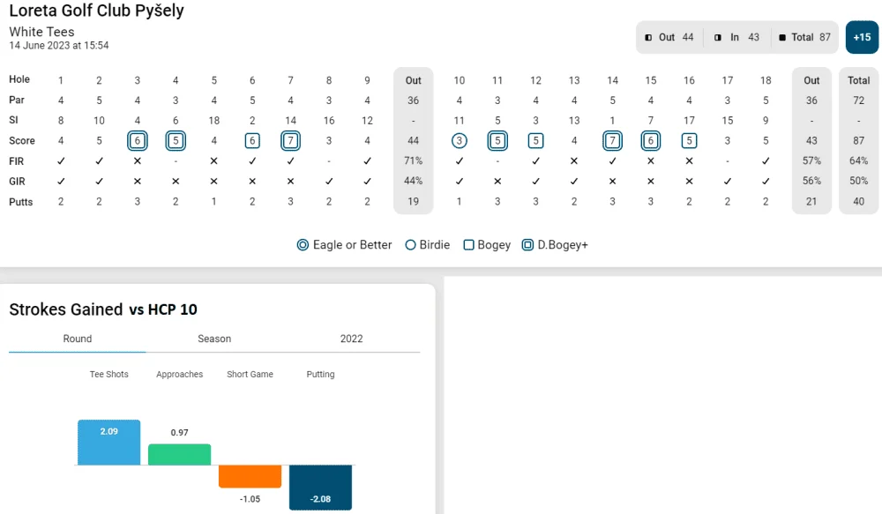Click the Total filled square icon
The image size is (882, 514).
pyautogui.click(x=781, y=38)
